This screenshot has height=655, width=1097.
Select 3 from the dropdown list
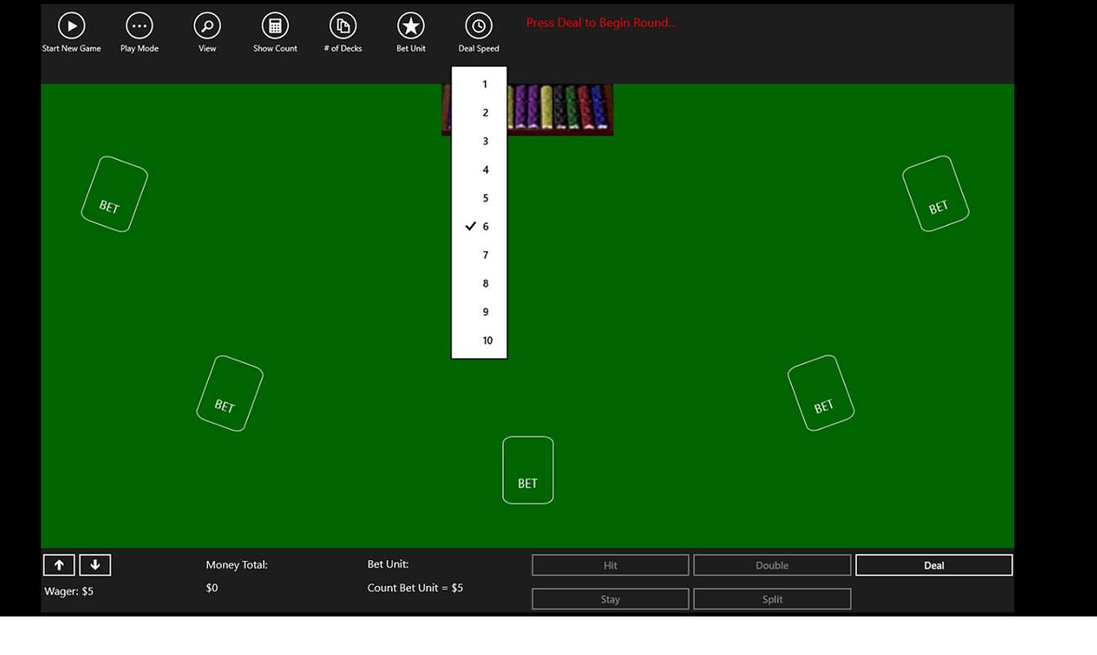tap(479, 142)
